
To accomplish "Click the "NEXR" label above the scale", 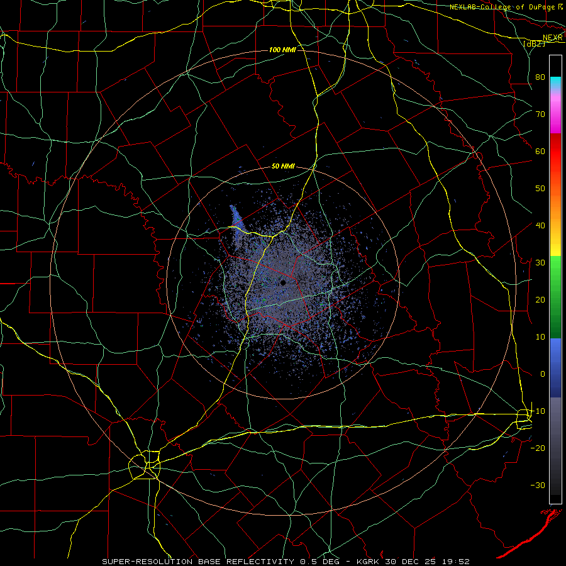I will [x=553, y=38].
